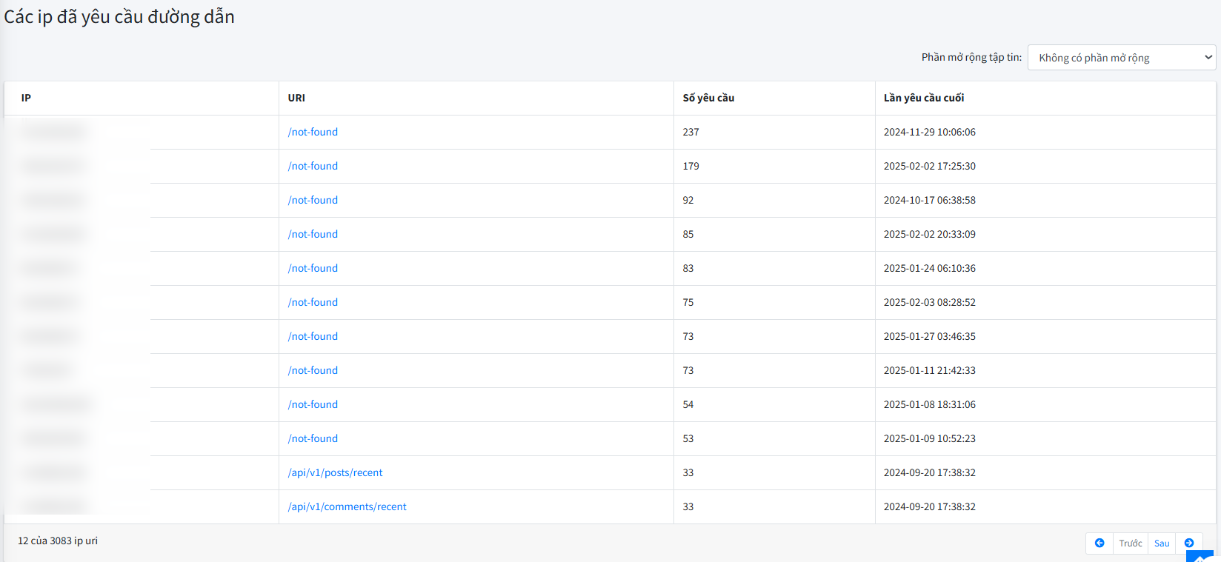The height and width of the screenshot is (562, 1221).
Task: Click the "IP" column header
Action: tap(26, 98)
